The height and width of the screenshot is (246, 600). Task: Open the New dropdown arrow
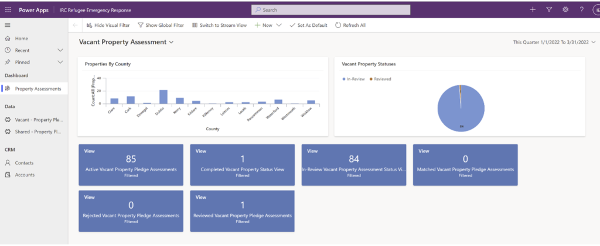[279, 25]
